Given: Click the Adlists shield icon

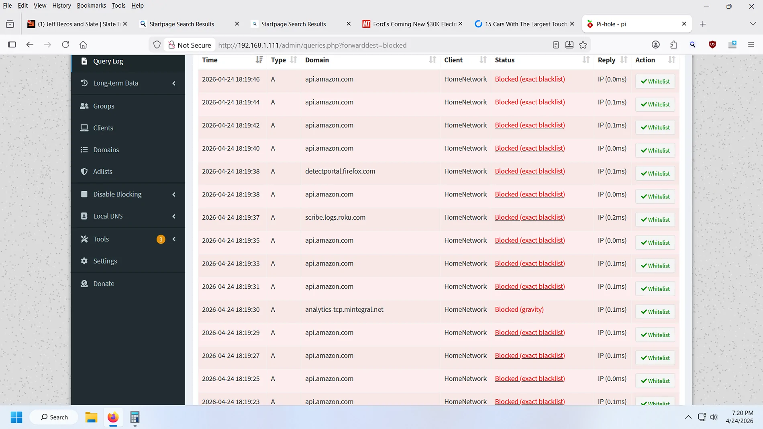Looking at the screenshot, I should pos(84,172).
